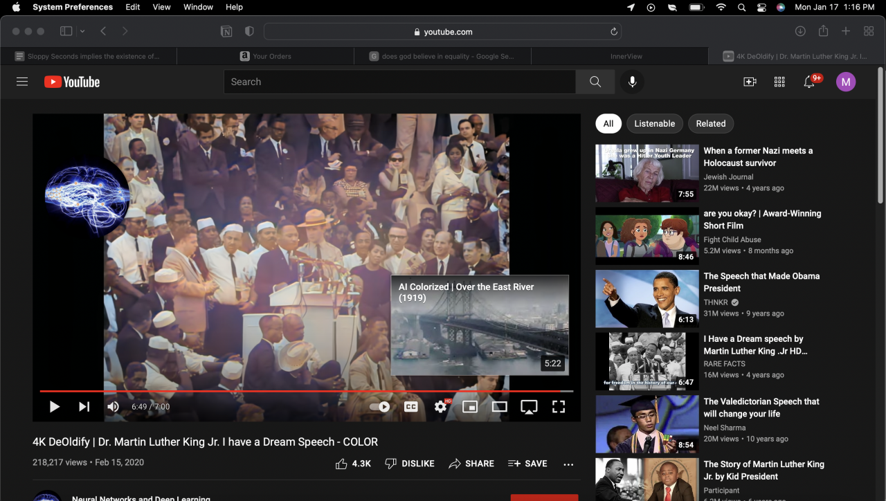Open Control Center in menu bar
Image resolution: width=886 pixels, height=501 pixels.
coord(761,7)
